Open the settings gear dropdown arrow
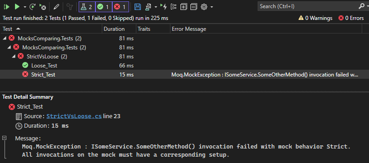Viewport: 369px width, 163px height. tap(212, 7)
